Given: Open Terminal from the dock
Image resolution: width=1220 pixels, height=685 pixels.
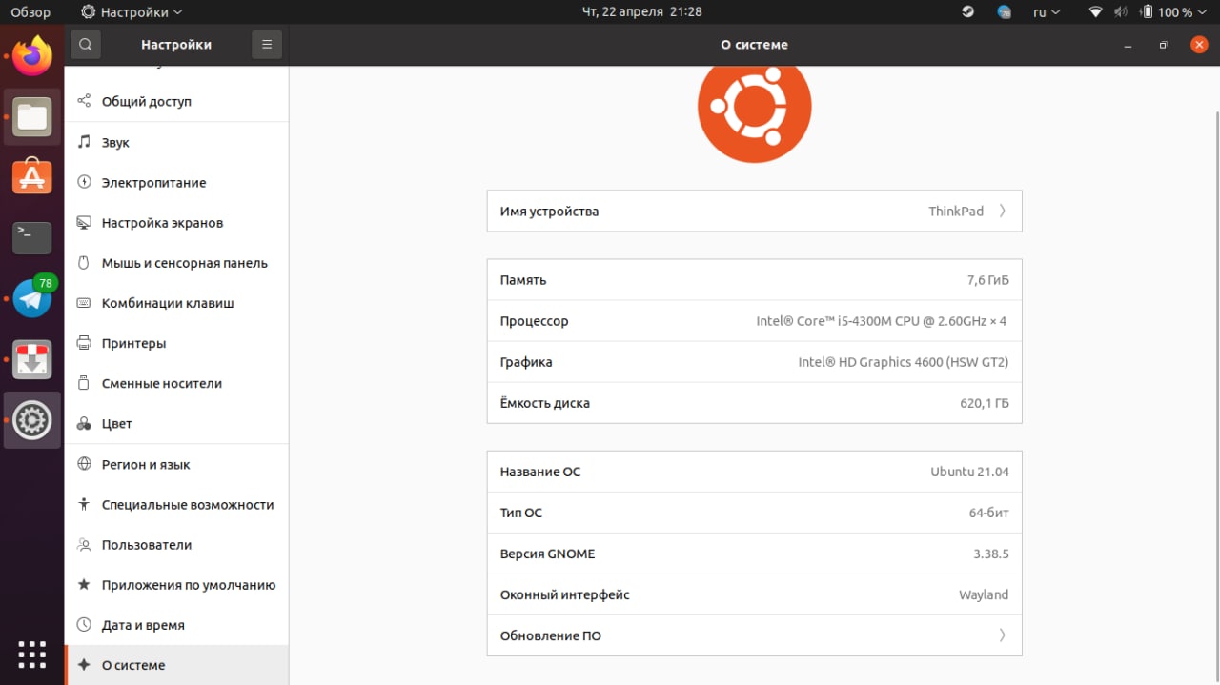Looking at the screenshot, I should coord(32,237).
